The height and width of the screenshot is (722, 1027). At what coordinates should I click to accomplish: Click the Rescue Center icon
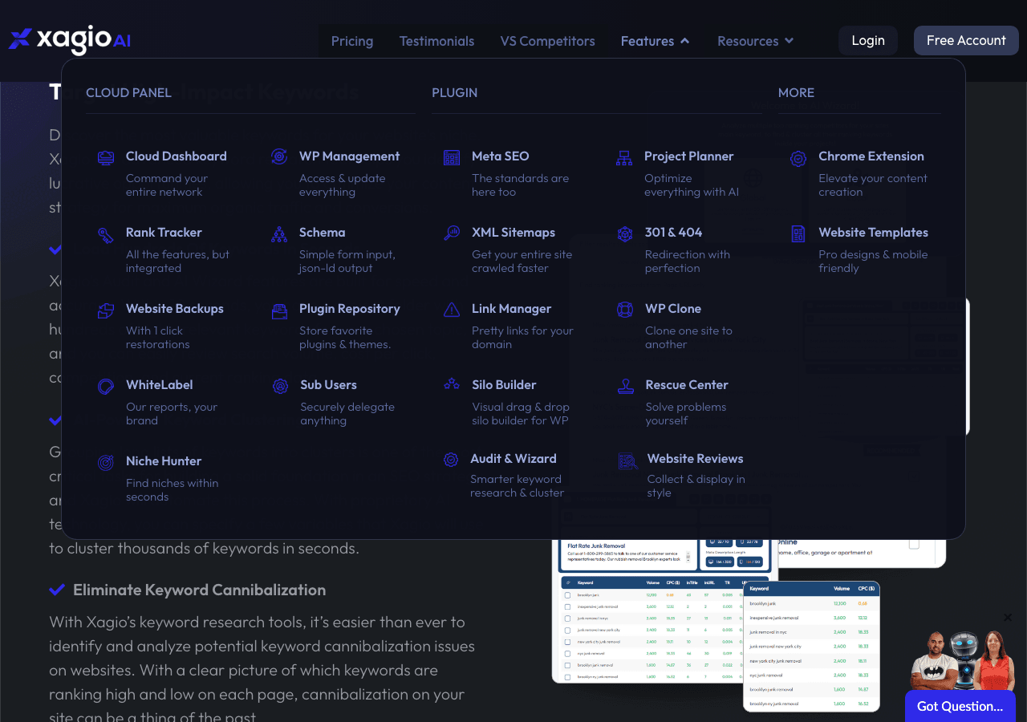click(x=626, y=387)
